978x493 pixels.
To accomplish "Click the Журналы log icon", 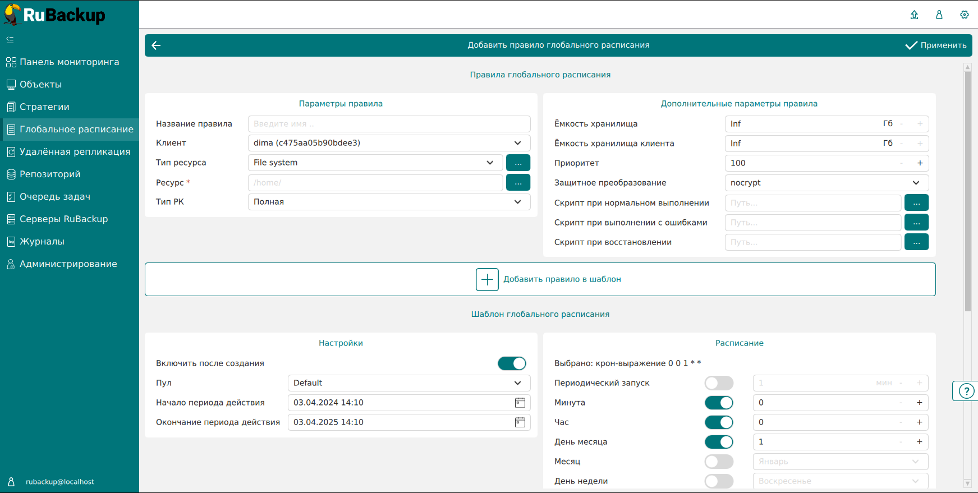I will click(11, 241).
